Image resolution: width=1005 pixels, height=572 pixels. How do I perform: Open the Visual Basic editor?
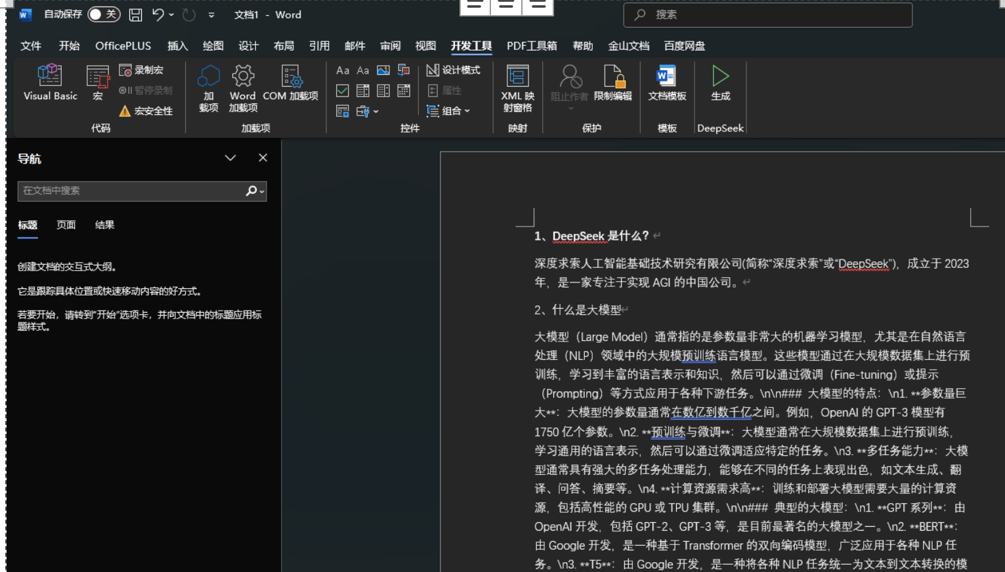coord(50,83)
